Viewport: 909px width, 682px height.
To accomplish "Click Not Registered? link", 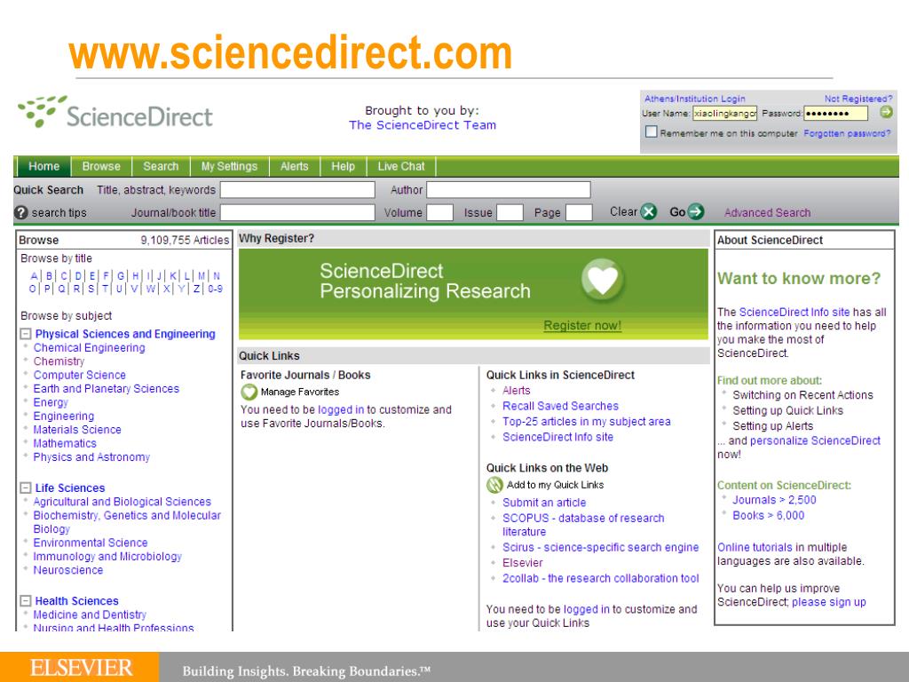I will (x=858, y=99).
